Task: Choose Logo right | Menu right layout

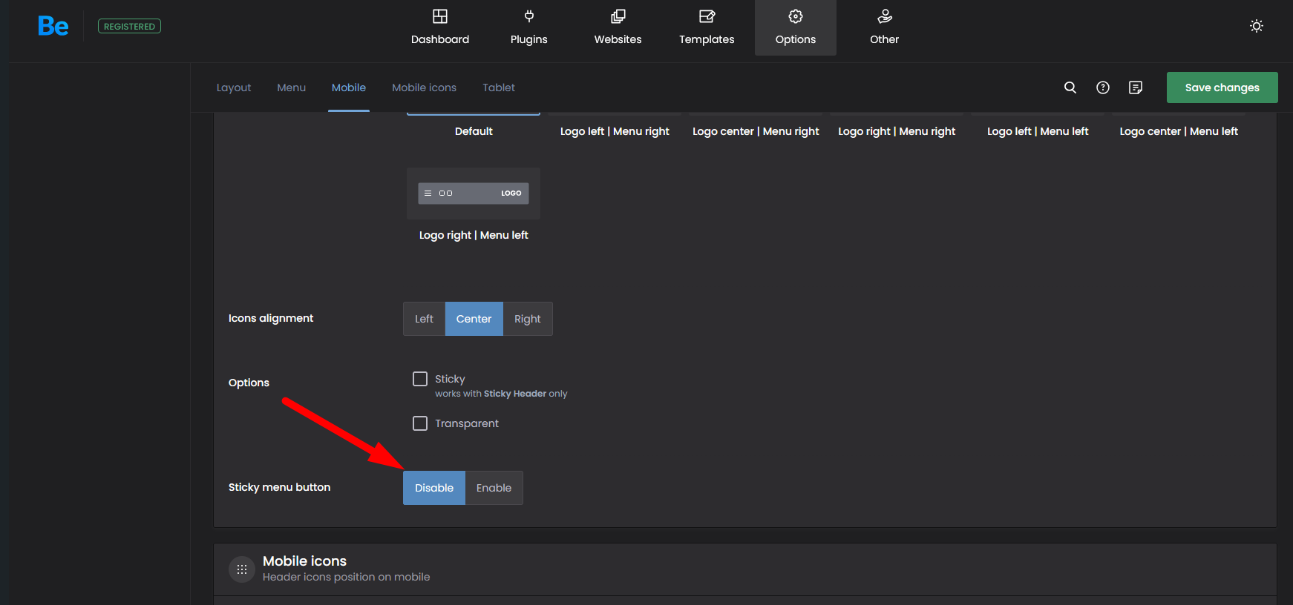Action: point(897,131)
